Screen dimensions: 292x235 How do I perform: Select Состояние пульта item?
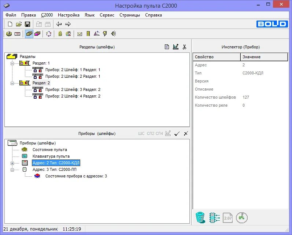click(x=50, y=150)
